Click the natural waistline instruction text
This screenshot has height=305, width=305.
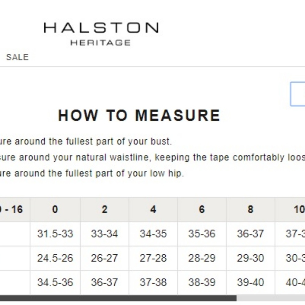(152, 157)
